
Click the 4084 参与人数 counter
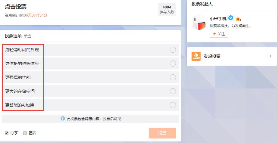(167, 10)
